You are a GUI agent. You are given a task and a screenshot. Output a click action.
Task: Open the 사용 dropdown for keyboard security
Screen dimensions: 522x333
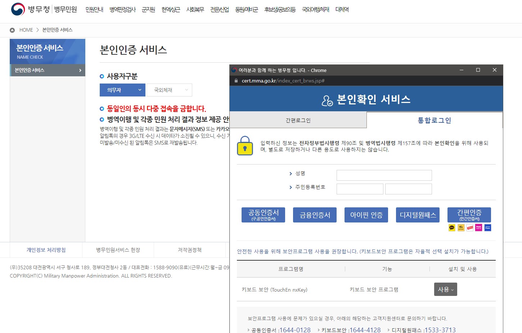[446, 289]
